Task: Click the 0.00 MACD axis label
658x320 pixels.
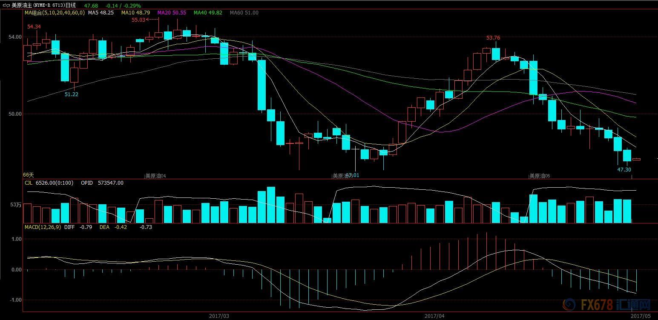Action: point(17,270)
